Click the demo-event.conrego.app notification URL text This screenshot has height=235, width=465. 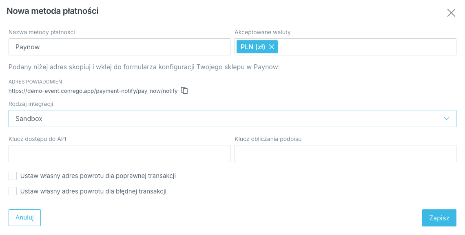click(x=93, y=91)
